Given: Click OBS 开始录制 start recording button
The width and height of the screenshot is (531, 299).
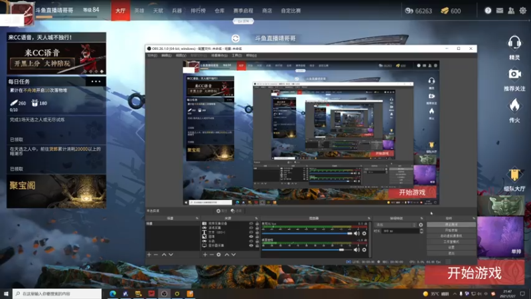Looking at the screenshot, I should (x=451, y=230).
